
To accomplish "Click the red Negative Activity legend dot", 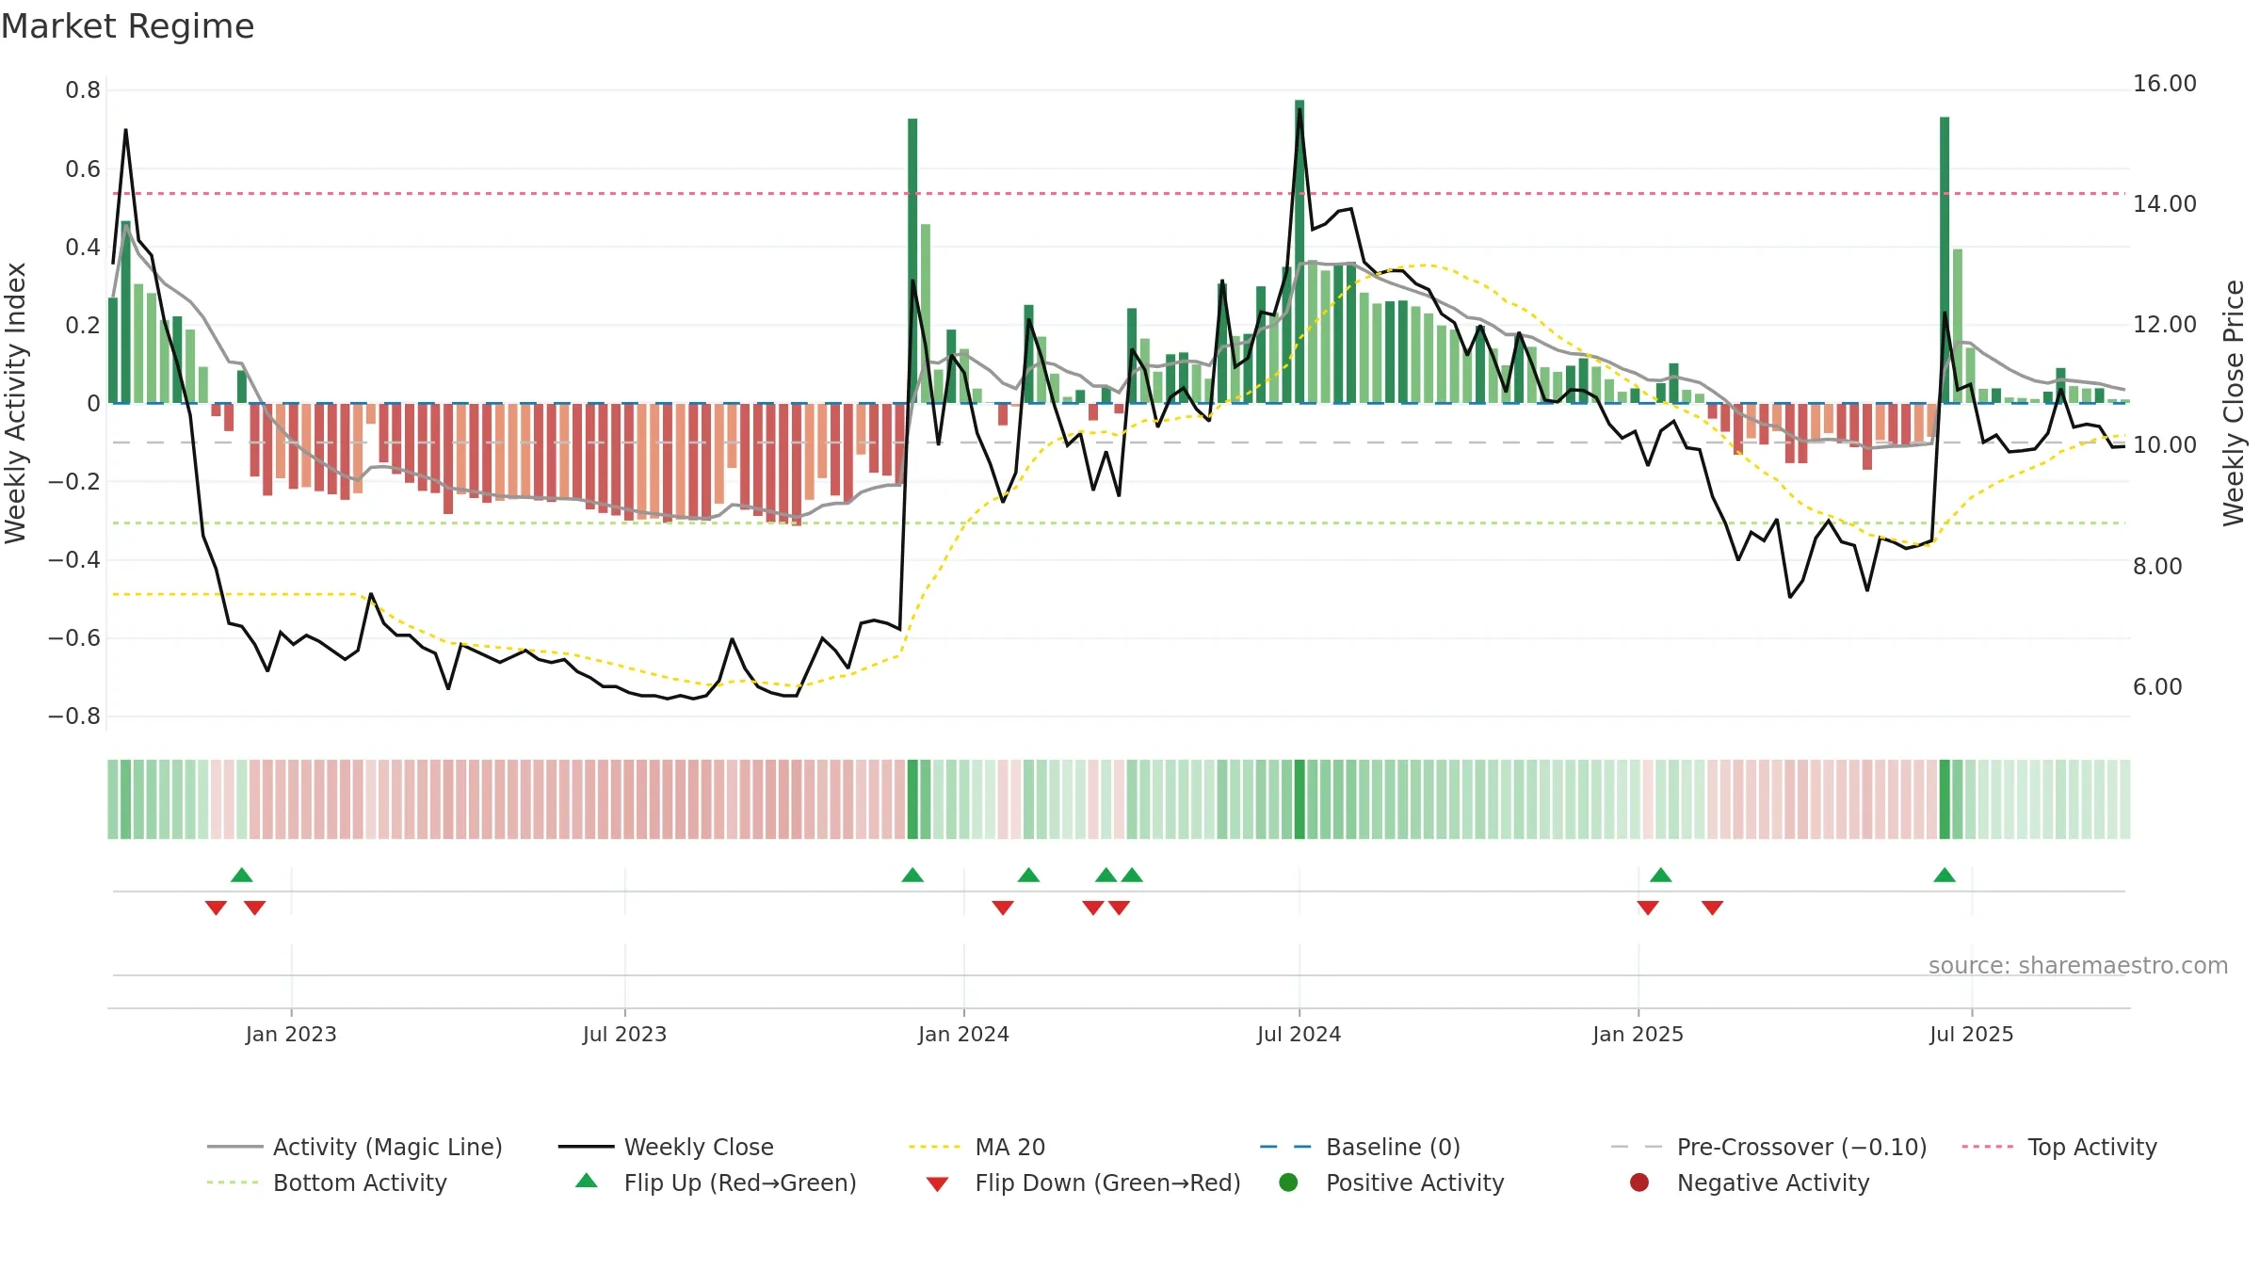I will tap(1638, 1182).
